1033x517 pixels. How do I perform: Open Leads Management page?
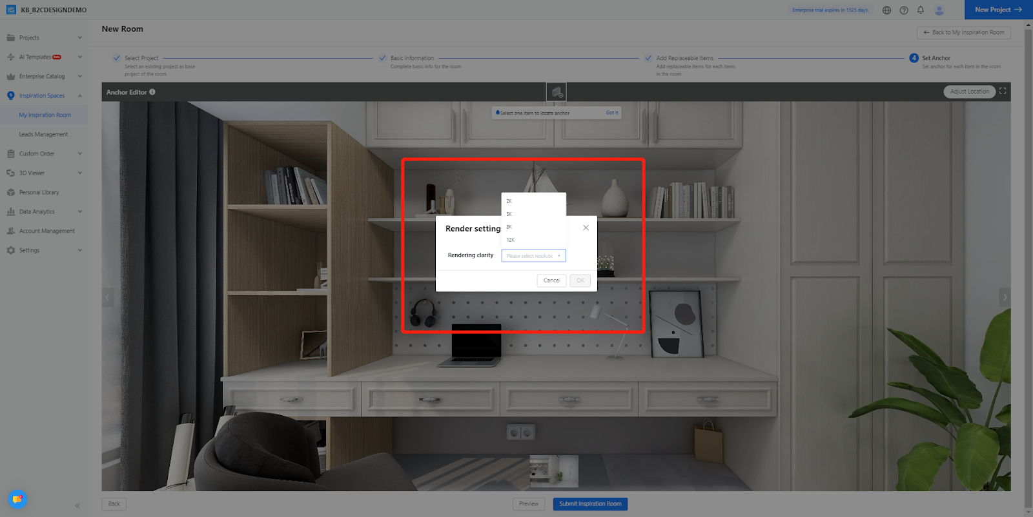point(43,134)
